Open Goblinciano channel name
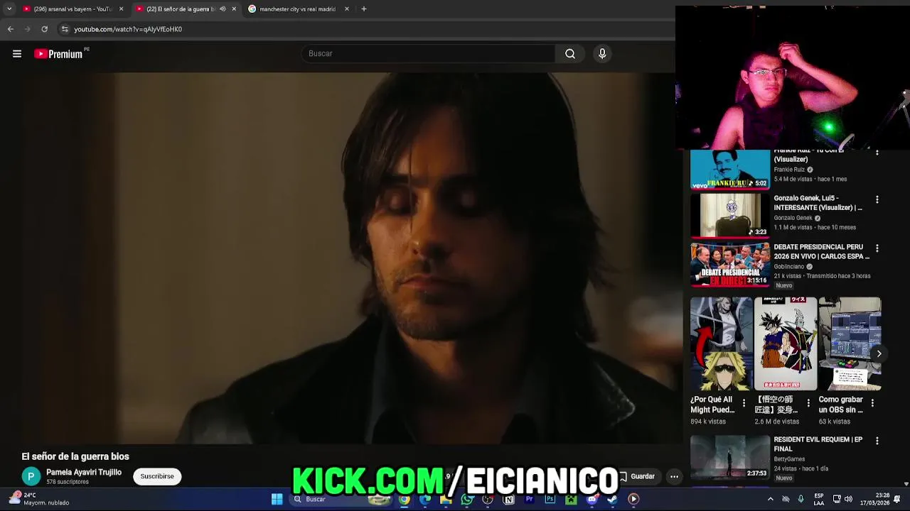Image resolution: width=910 pixels, height=511 pixels. [789, 267]
